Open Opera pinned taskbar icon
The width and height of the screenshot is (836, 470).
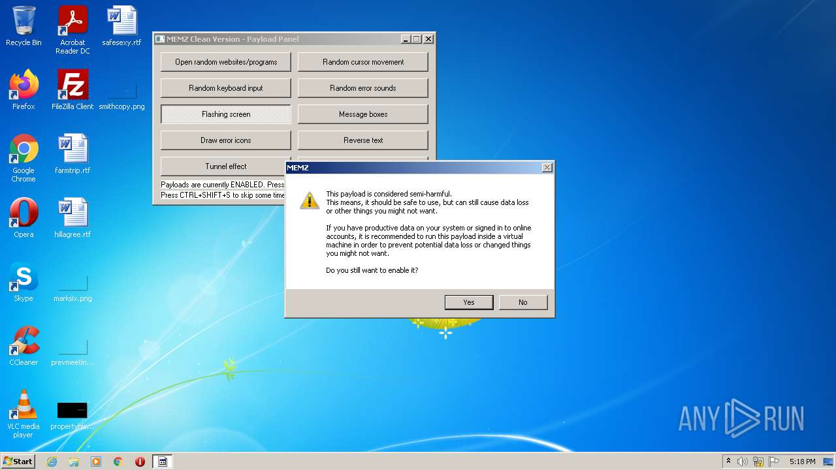pyautogui.click(x=140, y=462)
